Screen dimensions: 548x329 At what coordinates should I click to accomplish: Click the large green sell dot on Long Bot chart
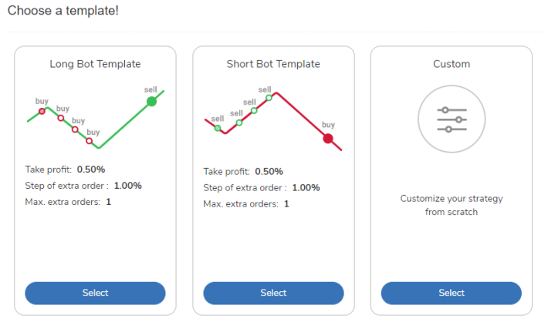151,101
